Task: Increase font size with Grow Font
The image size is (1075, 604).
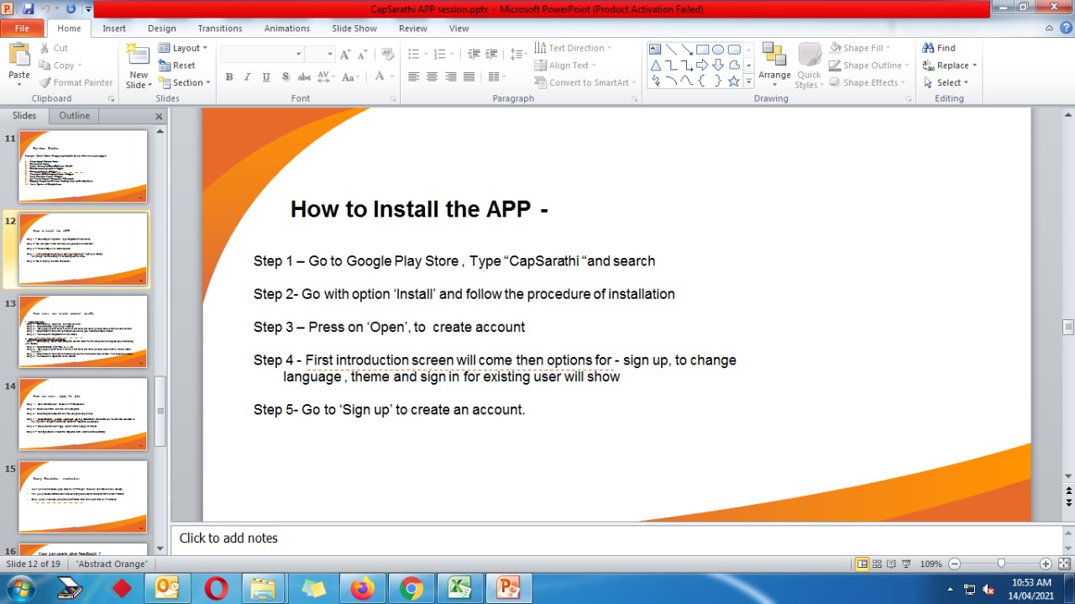Action: 345,54
